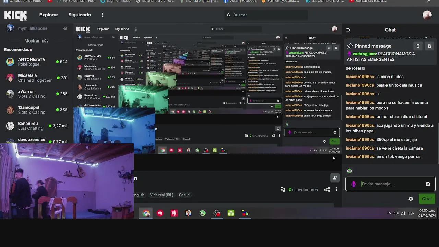Click the webcam overlay in the stream

[x=67, y=181]
